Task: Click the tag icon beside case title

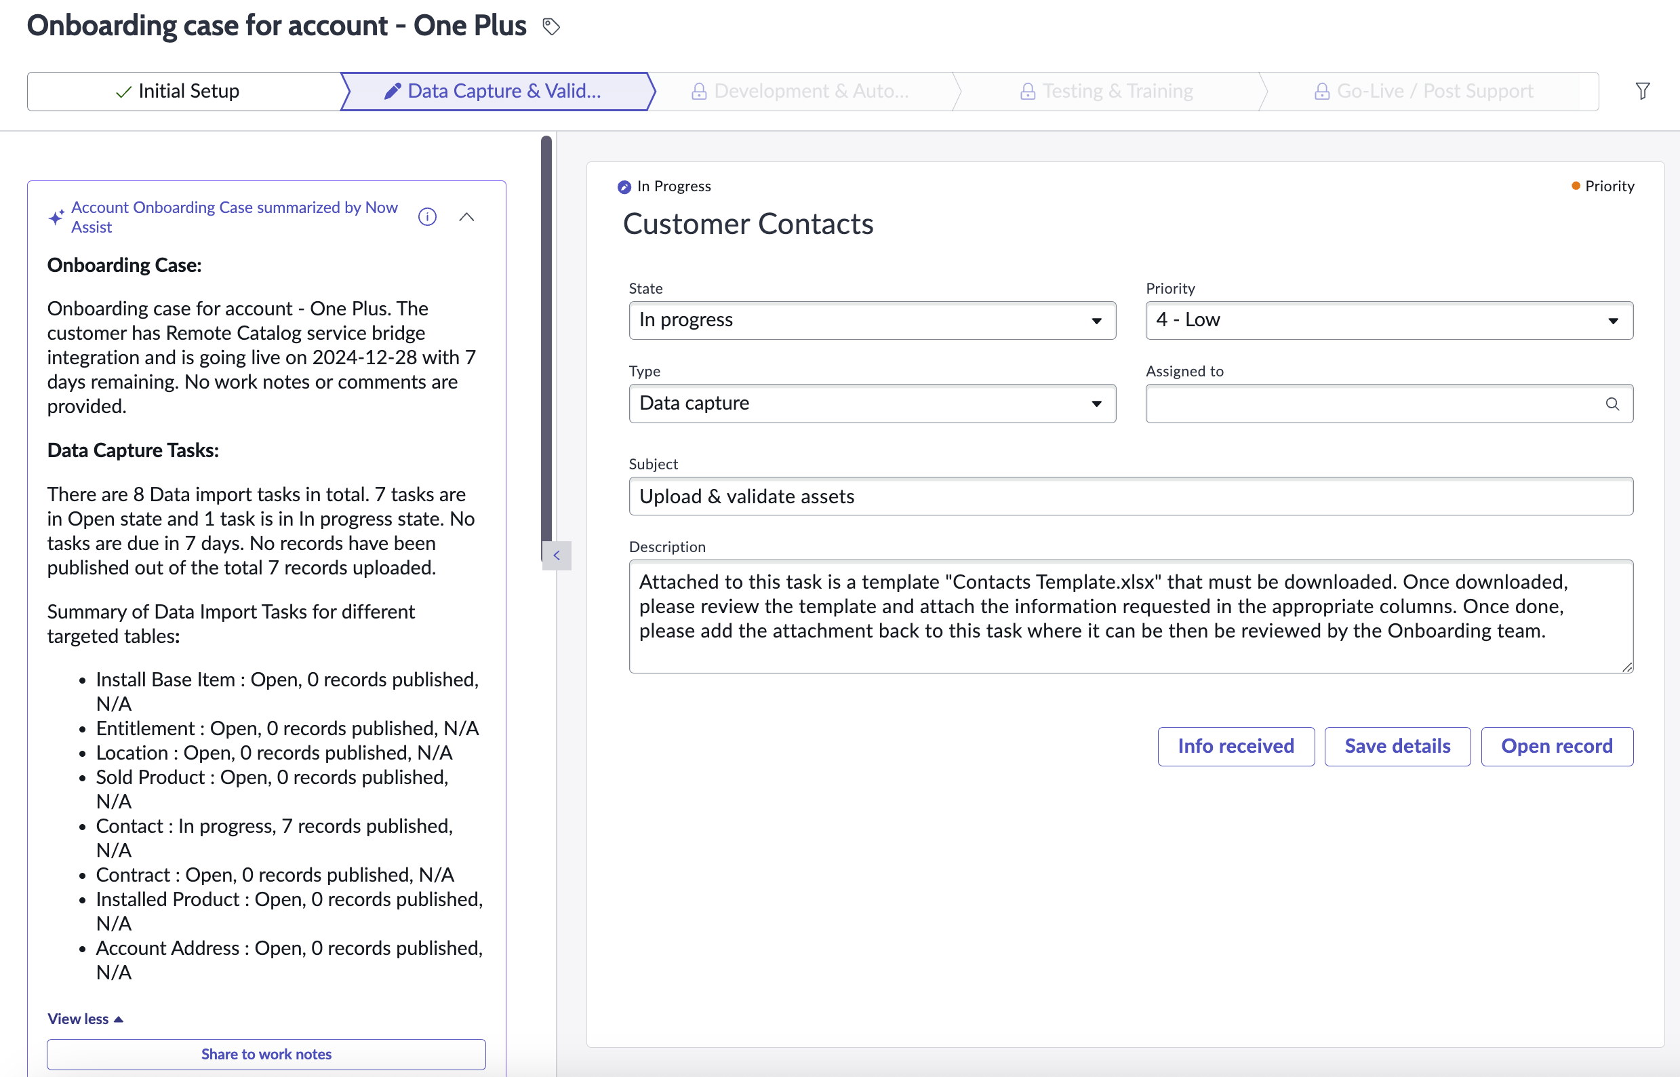Action: tap(551, 26)
